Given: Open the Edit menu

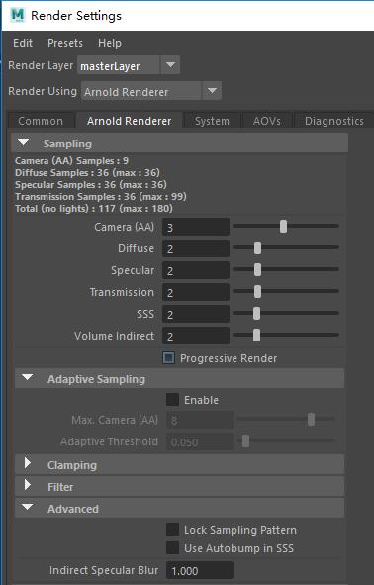Looking at the screenshot, I should point(23,43).
